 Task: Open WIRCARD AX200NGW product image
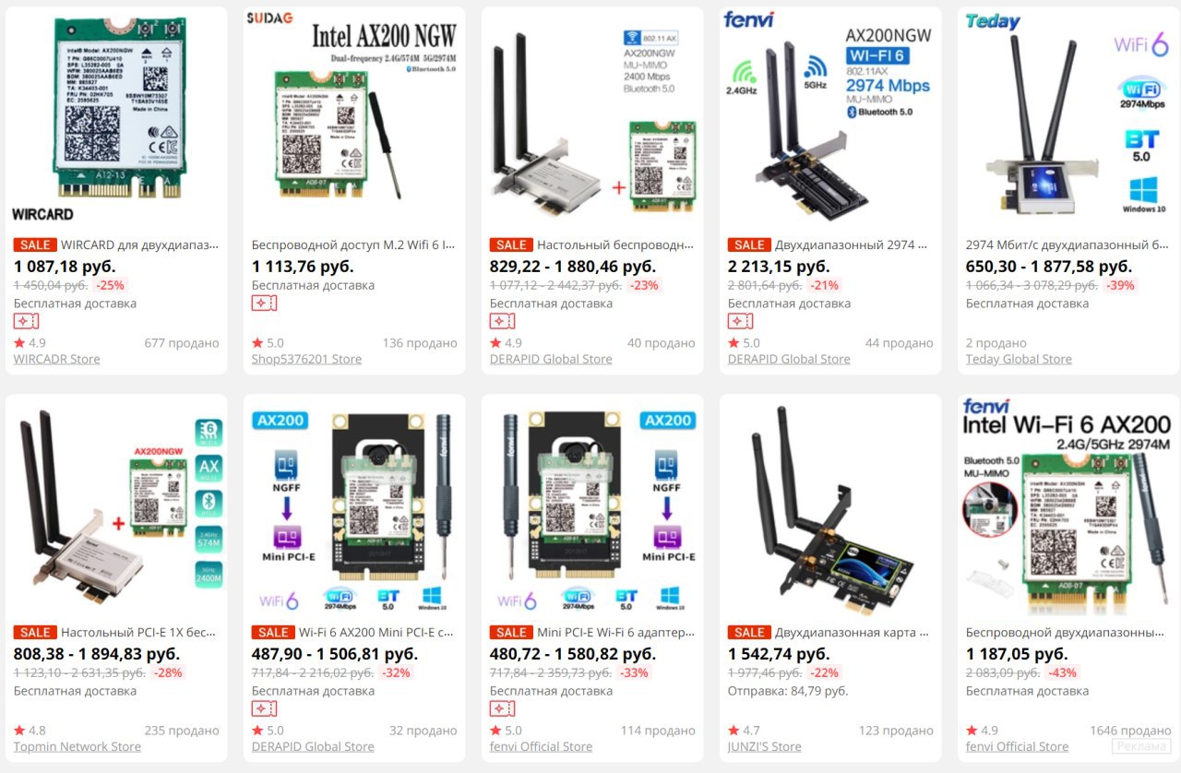pos(116,118)
